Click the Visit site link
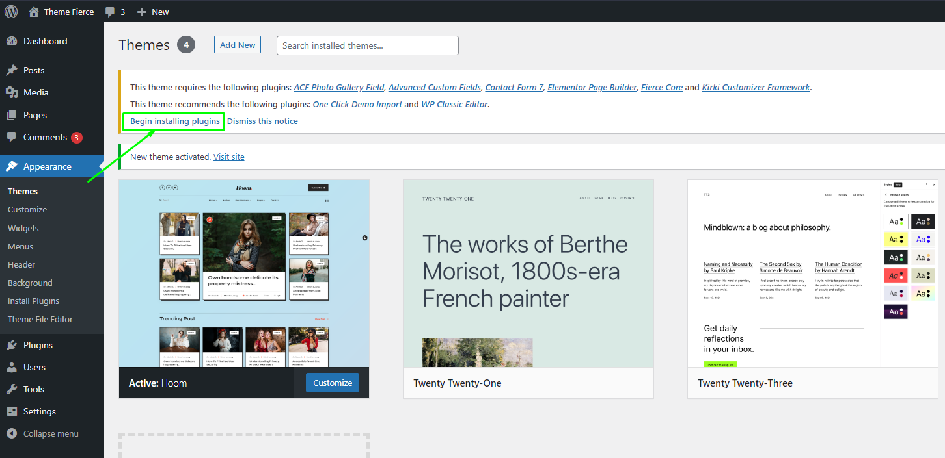The image size is (945, 458). pyautogui.click(x=229, y=157)
